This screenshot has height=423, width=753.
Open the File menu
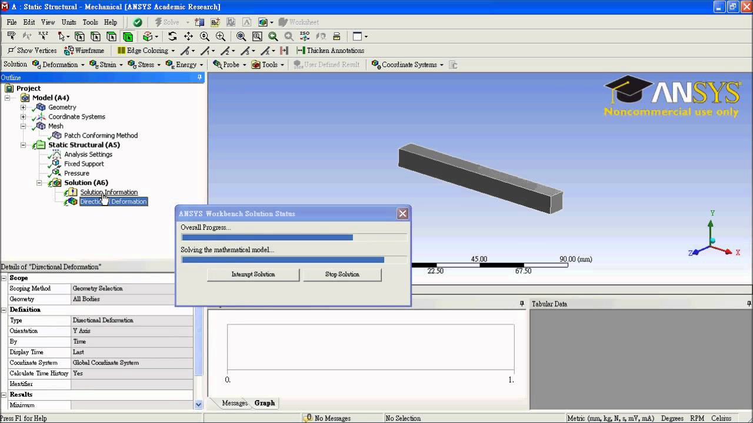click(12, 22)
